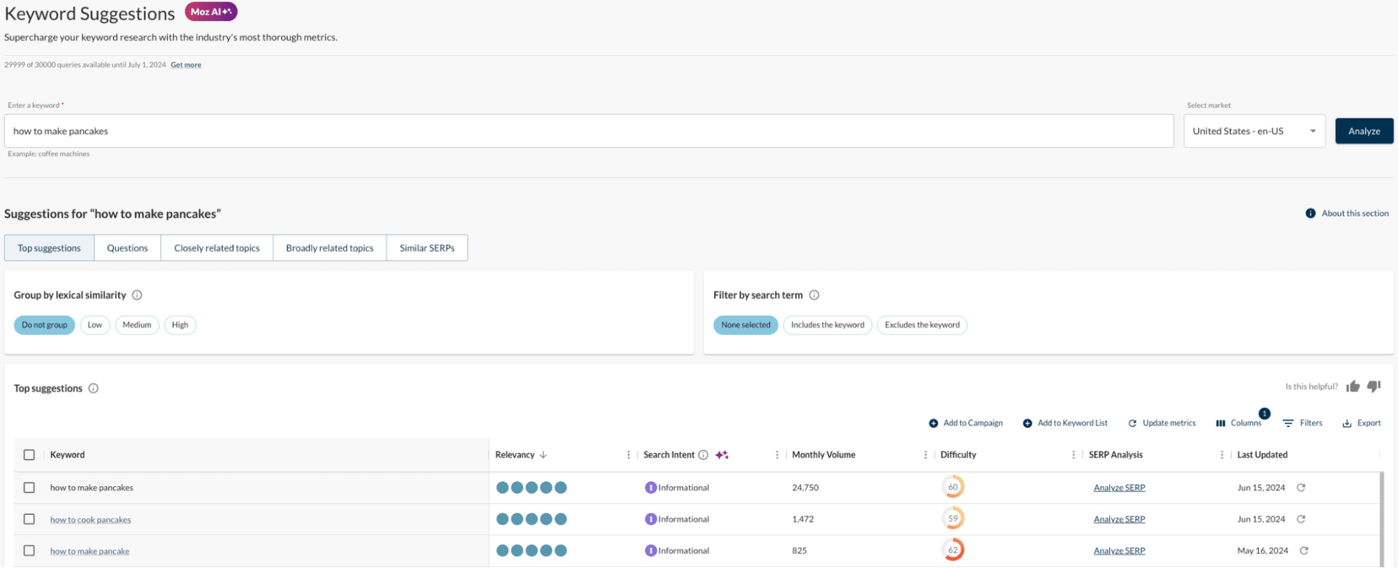Click the difficulty score 62 gauge
The width and height of the screenshot is (1398, 568).
tap(953, 550)
